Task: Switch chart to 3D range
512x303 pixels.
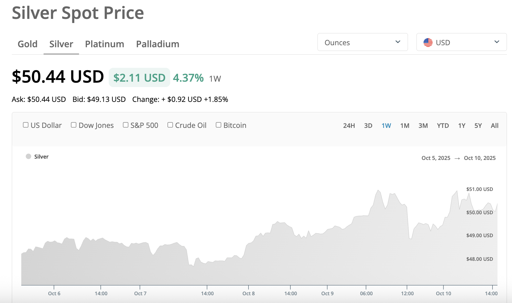Action: [x=368, y=126]
